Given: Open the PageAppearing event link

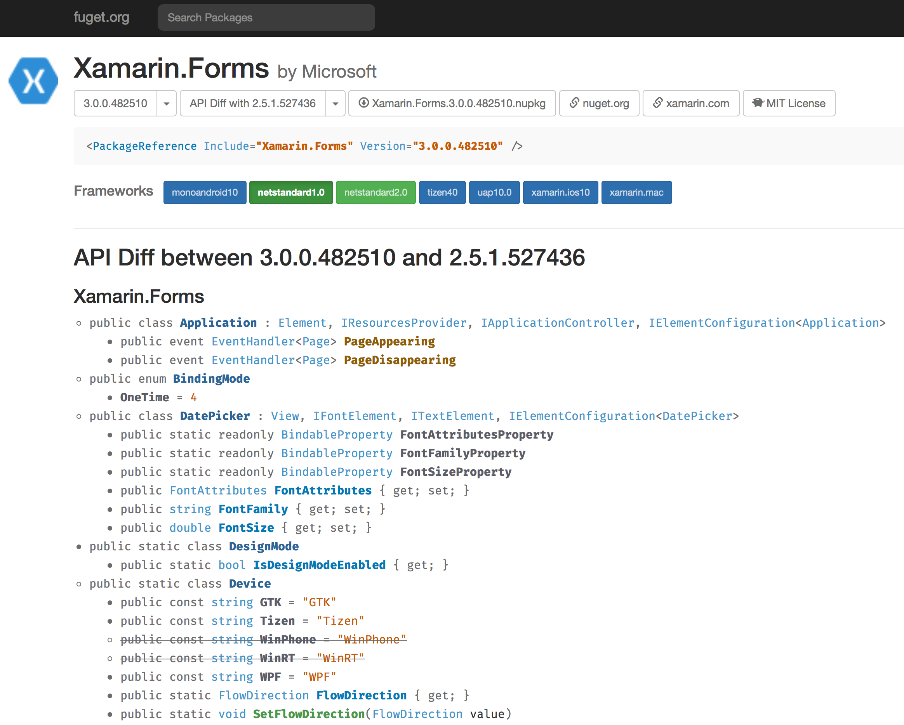Looking at the screenshot, I should point(389,342).
